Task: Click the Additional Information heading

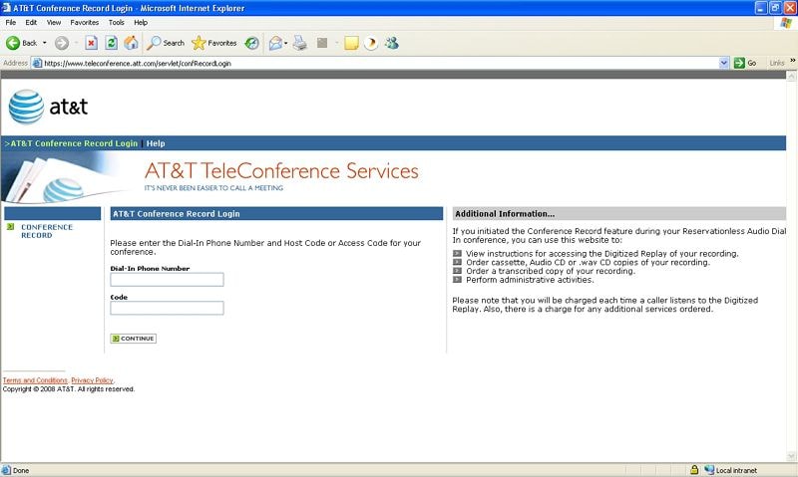Action: (x=505, y=214)
